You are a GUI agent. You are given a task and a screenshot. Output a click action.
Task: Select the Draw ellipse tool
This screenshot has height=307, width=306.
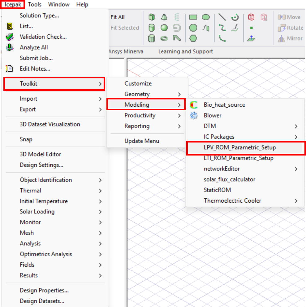point(206,17)
